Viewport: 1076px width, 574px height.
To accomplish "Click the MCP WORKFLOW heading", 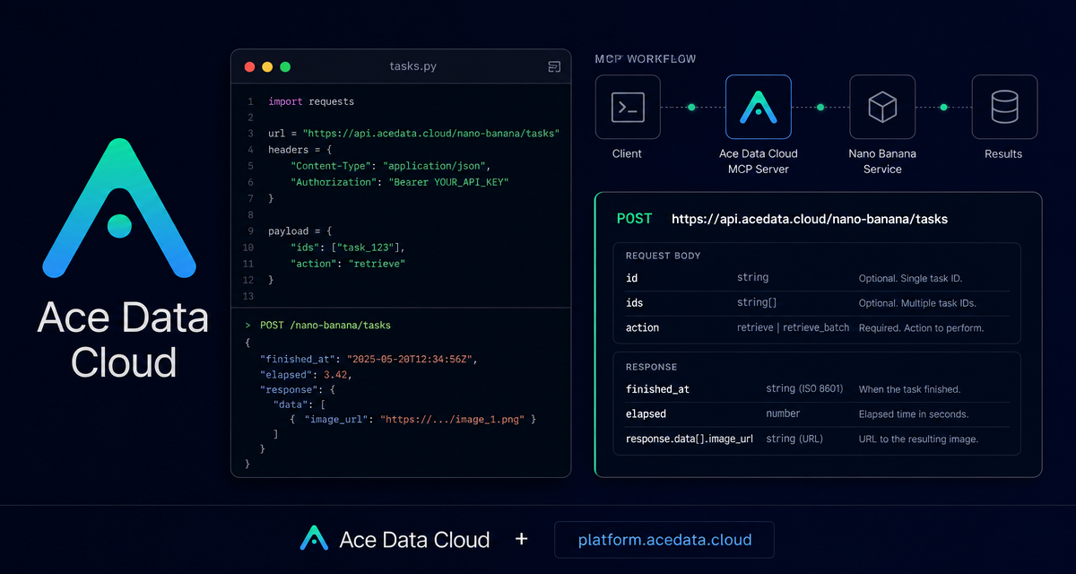I will coord(646,59).
